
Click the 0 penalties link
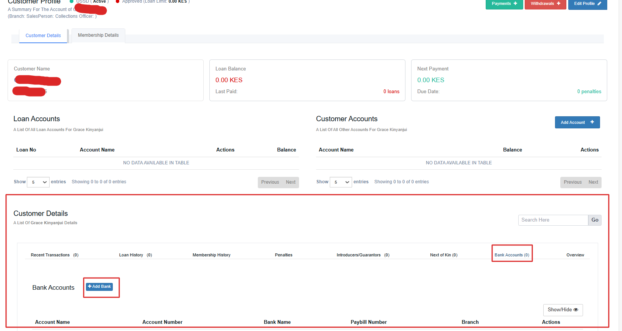[589, 92]
